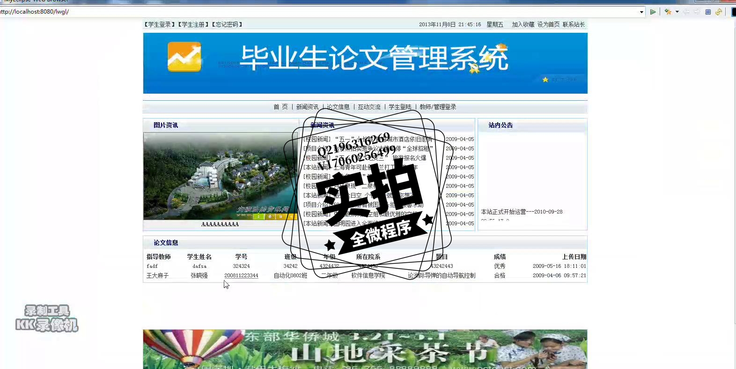
Task: Open the 新闻资讯 navigation item
Action: [x=307, y=107]
